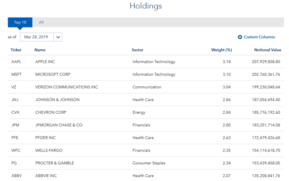This screenshot has height=181, width=289.
Task: Select the JPMORGAN CHASE & CO name
Action: (59, 125)
